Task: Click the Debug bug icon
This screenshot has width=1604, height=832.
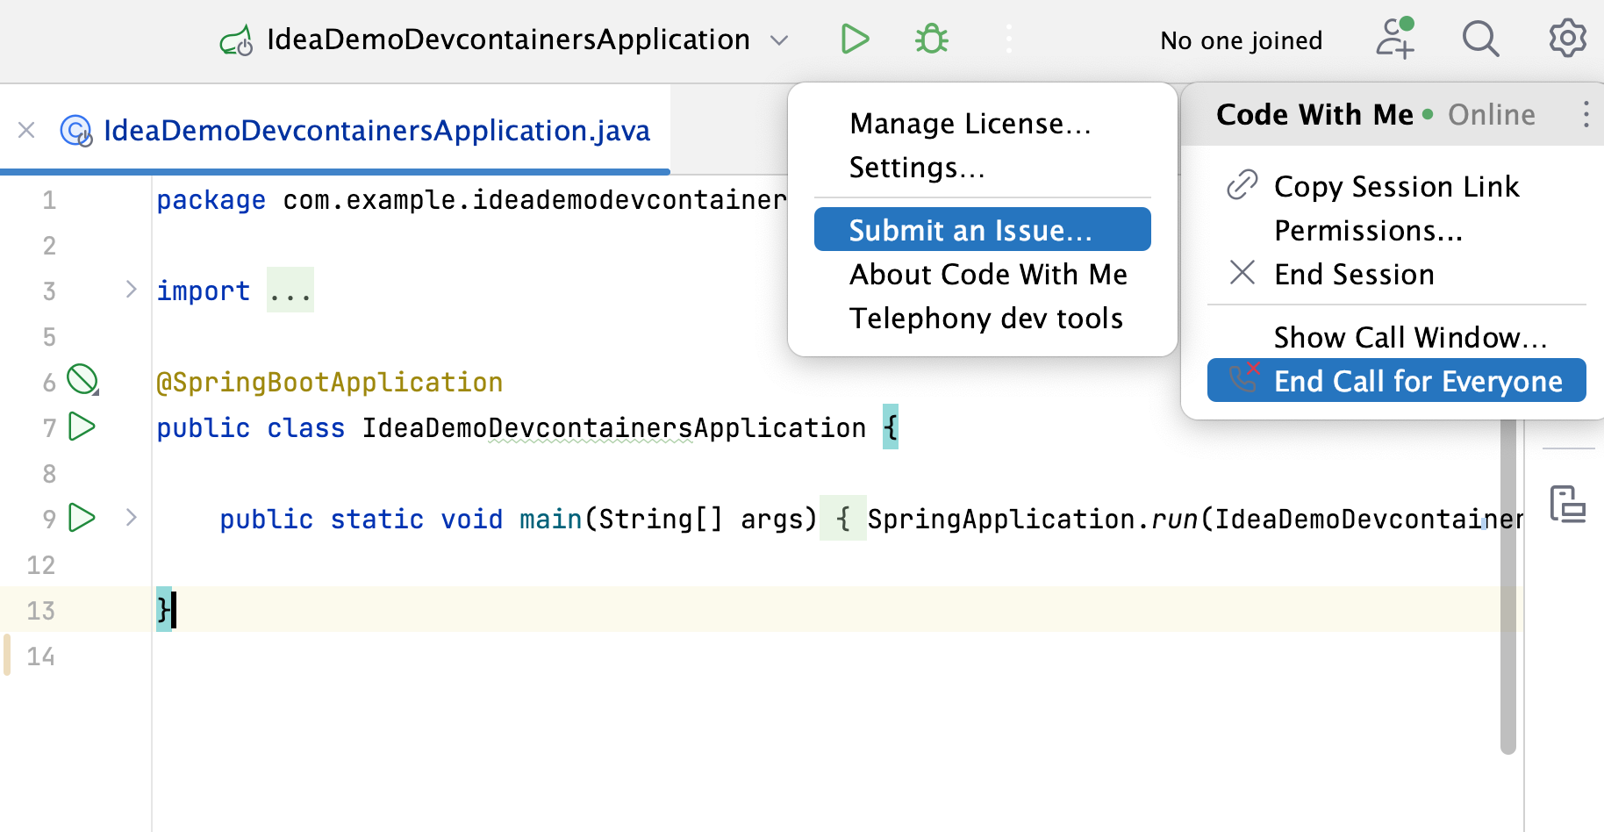Action: [x=931, y=39]
